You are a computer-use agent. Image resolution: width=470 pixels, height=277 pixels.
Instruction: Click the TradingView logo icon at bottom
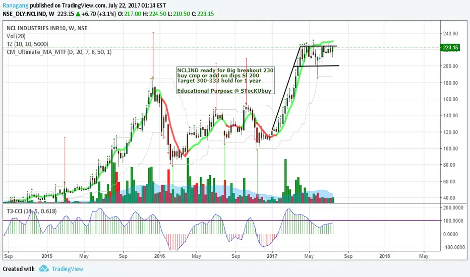(44, 268)
